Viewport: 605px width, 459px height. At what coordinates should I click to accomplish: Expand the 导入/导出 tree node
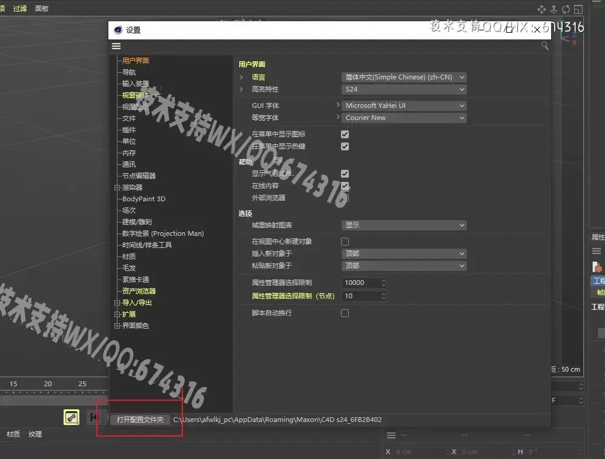(116, 303)
